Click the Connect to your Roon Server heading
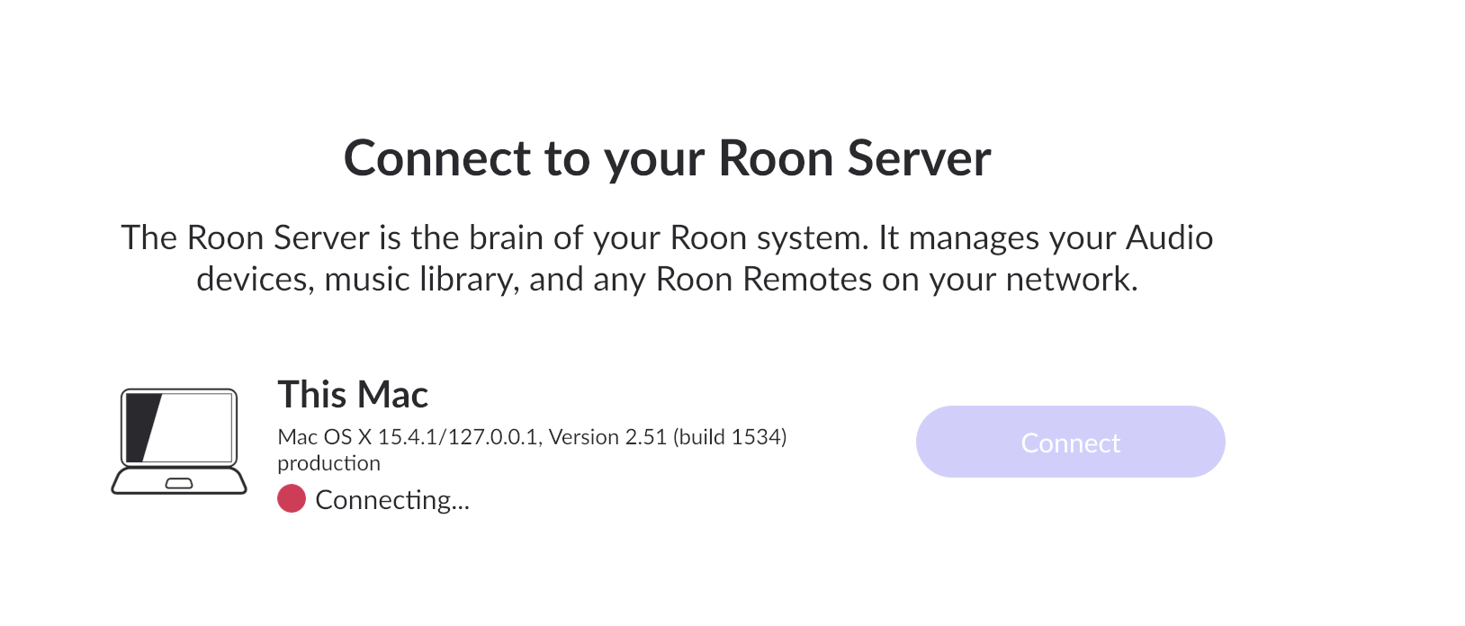This screenshot has width=1465, height=626. coord(667,158)
